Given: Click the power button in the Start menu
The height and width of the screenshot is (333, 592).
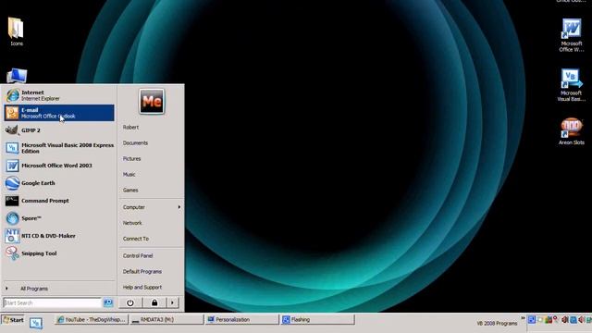Looking at the screenshot, I should click(x=130, y=302).
